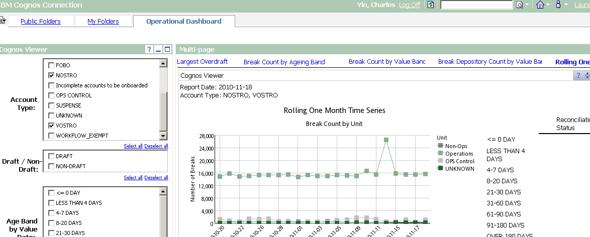
Task: Click the header search input field
Action: point(476,5)
